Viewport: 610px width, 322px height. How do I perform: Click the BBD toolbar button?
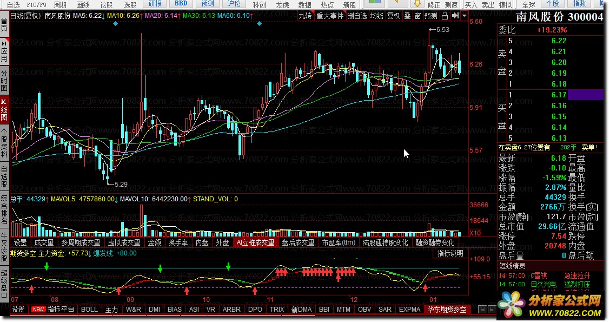[181, 3]
